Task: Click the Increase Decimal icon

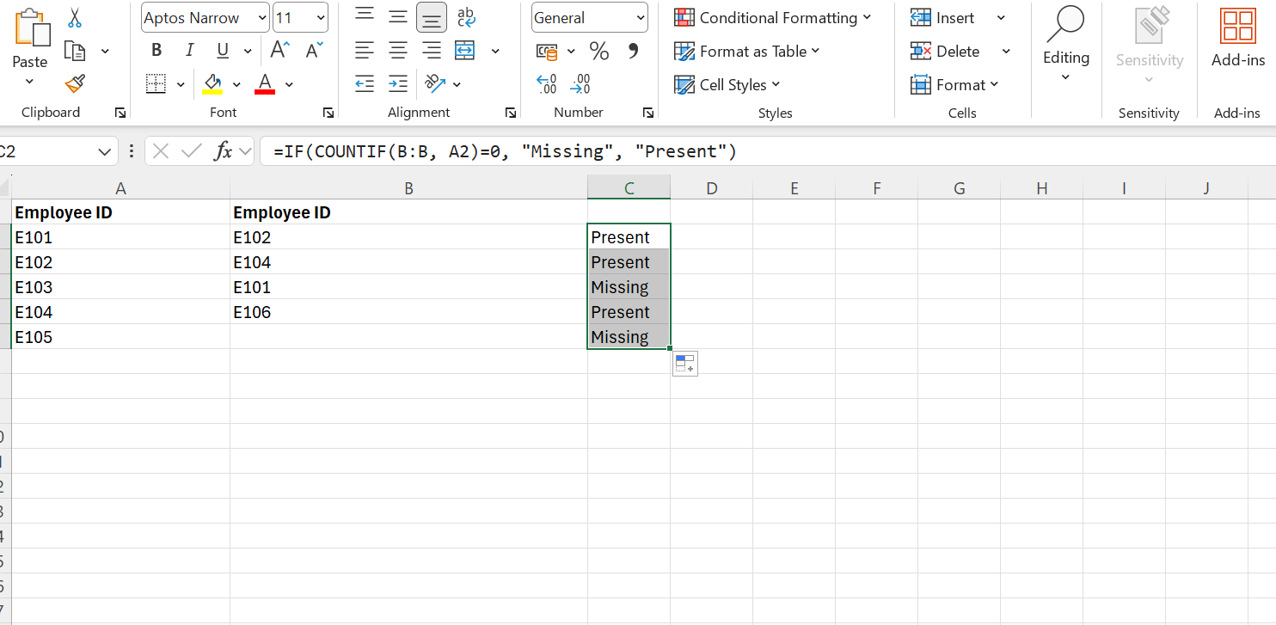Action: tap(546, 83)
